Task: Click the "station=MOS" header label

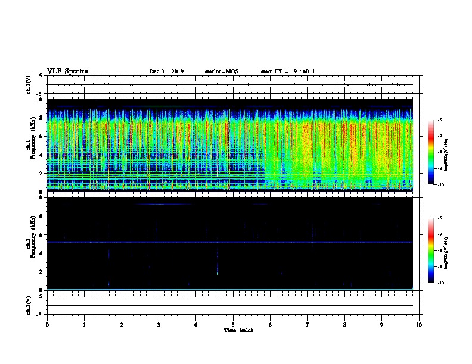Action: pyautogui.click(x=222, y=71)
